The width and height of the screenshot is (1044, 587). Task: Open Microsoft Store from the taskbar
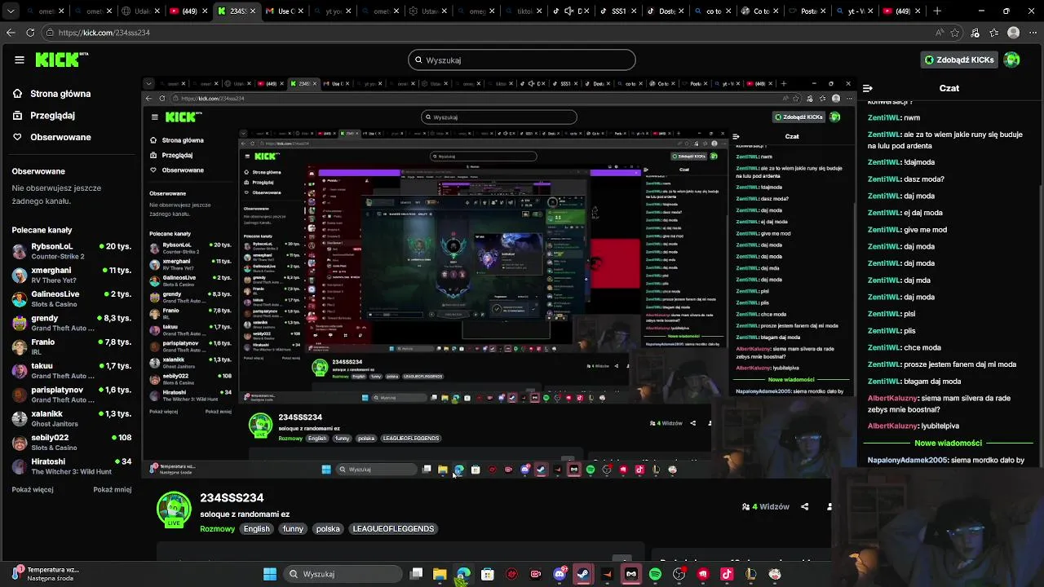[488, 574]
